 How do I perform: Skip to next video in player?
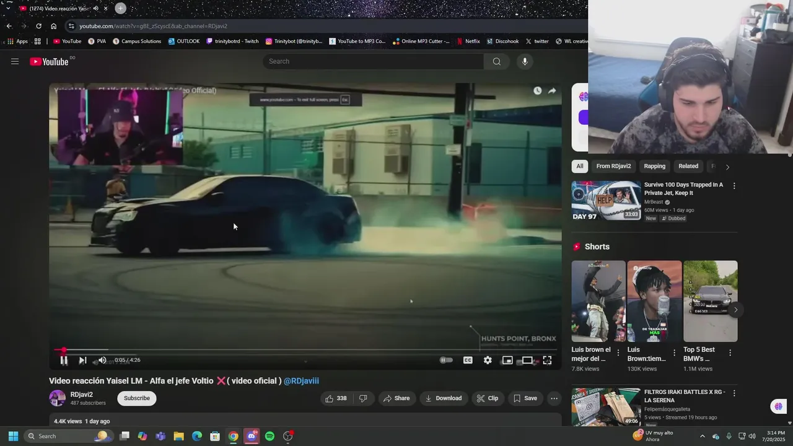tap(82, 360)
